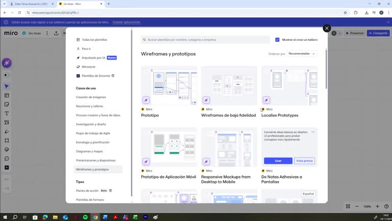Open Prototipo de Aplicación Móvil thumbnail

[169, 147]
